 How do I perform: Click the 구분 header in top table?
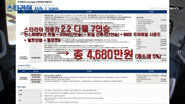point(23,12)
